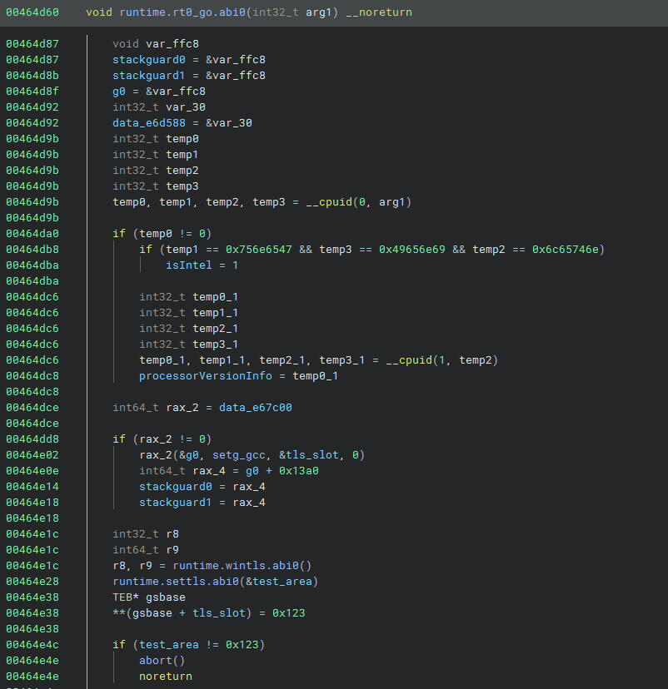Select gsbase in the TEB* declaration line

[x=166, y=597]
